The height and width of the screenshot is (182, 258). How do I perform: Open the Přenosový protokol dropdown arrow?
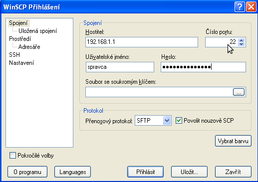[x=167, y=120]
